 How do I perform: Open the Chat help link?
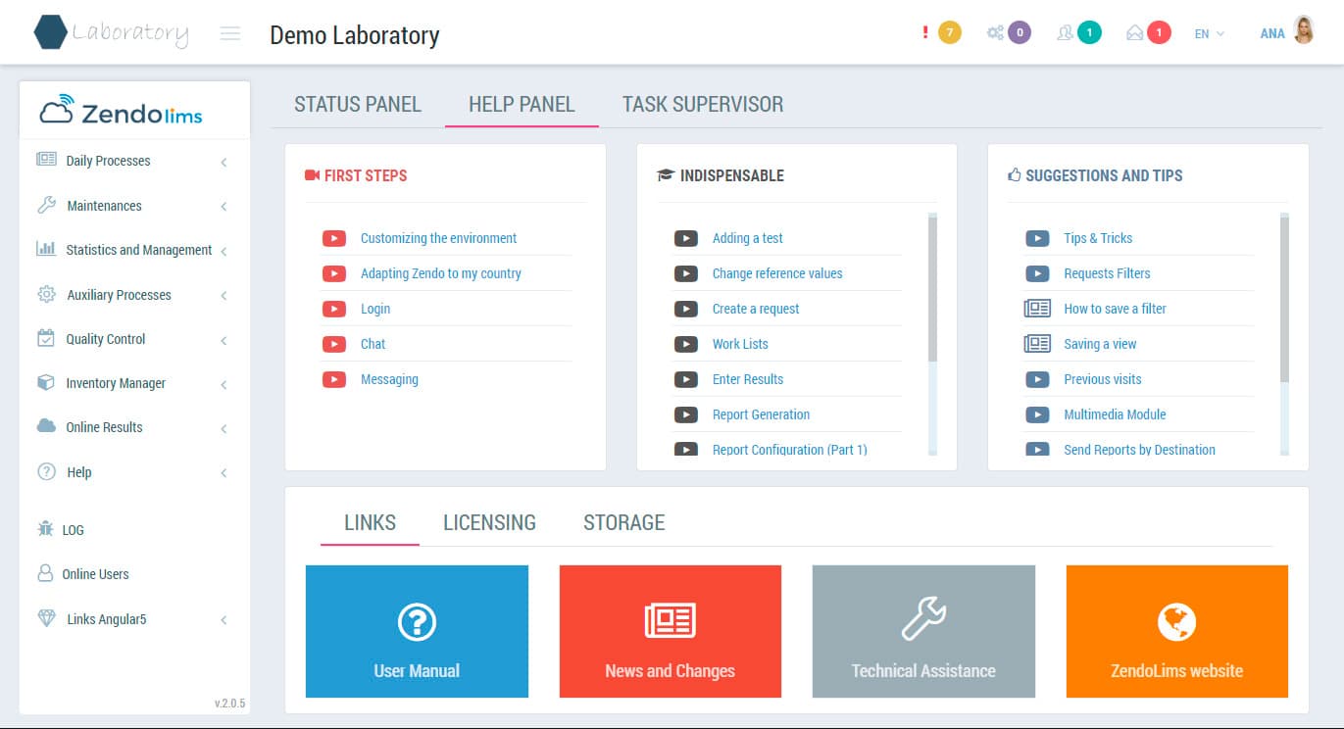point(373,344)
